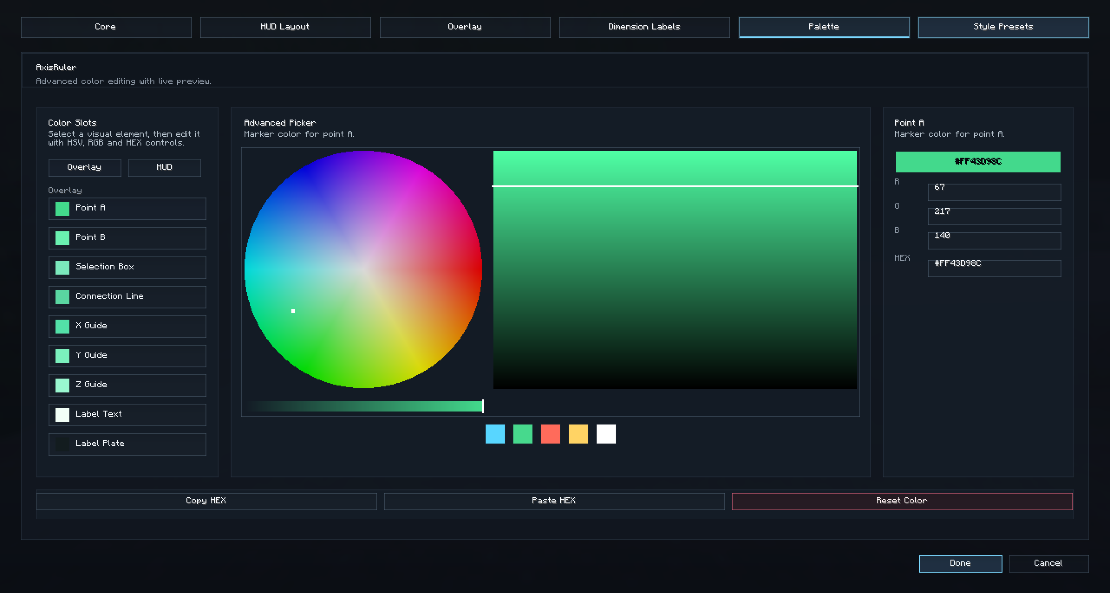
Task: Show HUD color slots group
Action: [164, 168]
